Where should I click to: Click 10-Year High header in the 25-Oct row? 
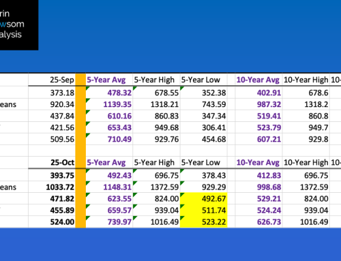pos(306,162)
